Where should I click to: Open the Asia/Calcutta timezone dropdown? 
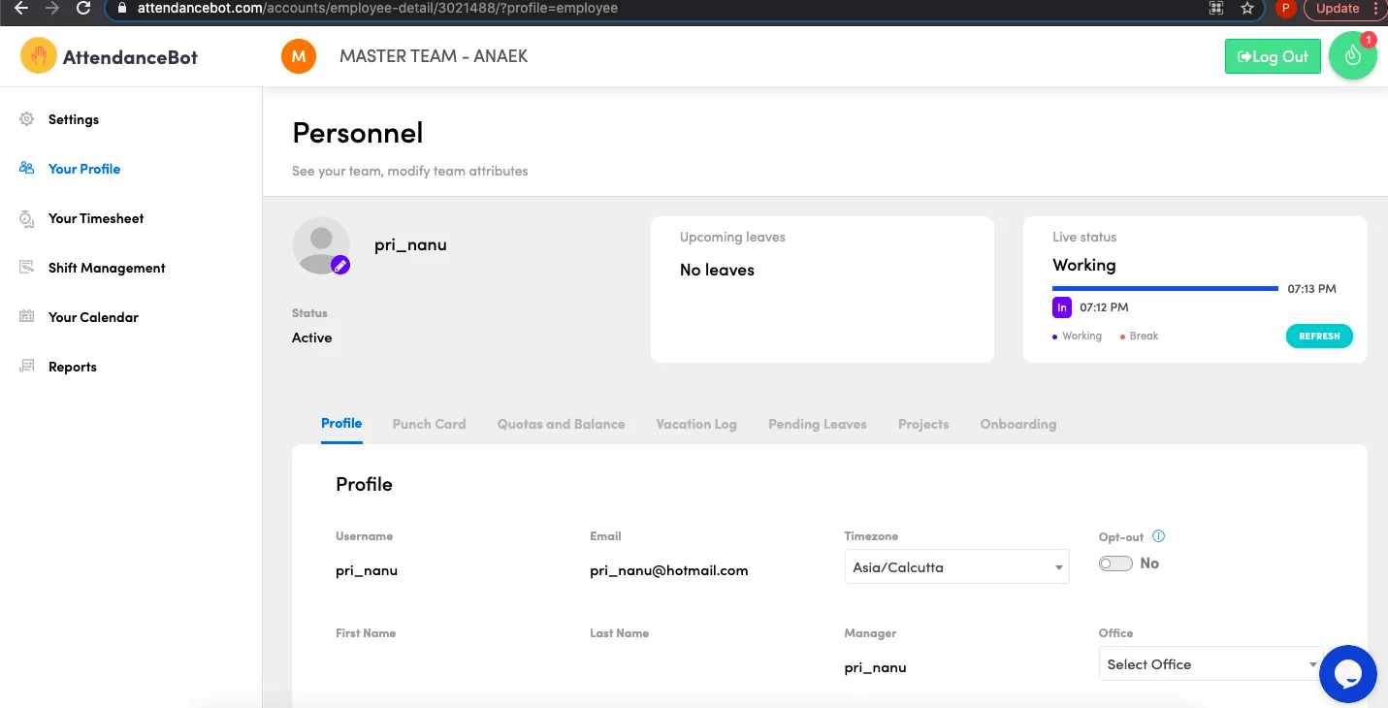tap(956, 567)
